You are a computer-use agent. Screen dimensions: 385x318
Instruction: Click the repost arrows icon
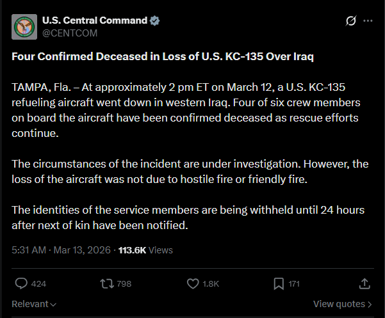coord(106,283)
